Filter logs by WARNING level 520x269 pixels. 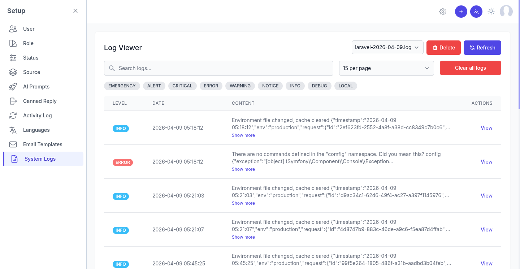tap(240, 86)
